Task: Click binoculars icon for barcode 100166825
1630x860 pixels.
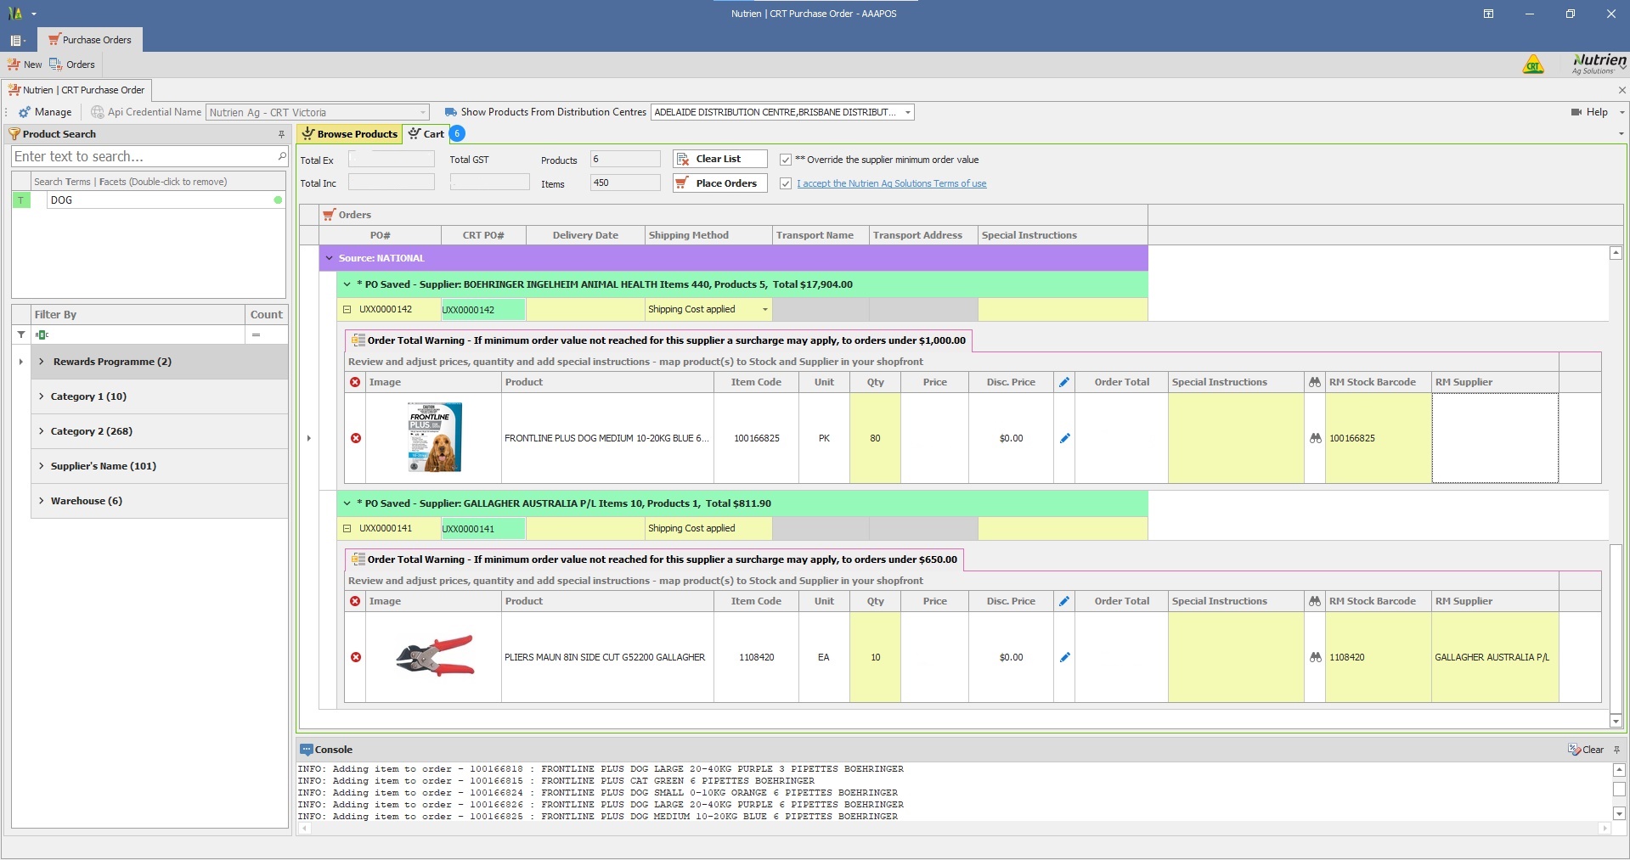Action: [x=1315, y=438]
